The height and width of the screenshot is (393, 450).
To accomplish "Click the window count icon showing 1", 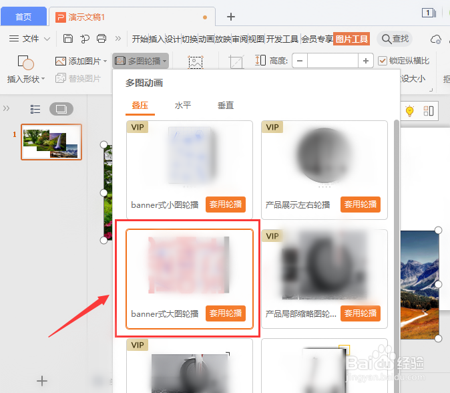I will point(429,13).
